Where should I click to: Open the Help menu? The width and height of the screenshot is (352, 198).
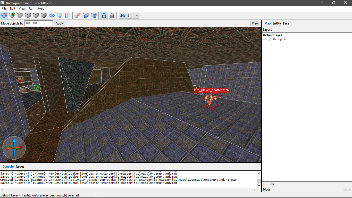click(x=41, y=9)
